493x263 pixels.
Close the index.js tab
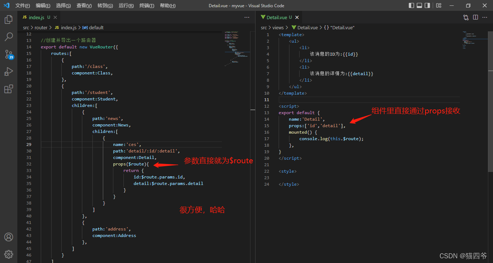click(x=55, y=17)
